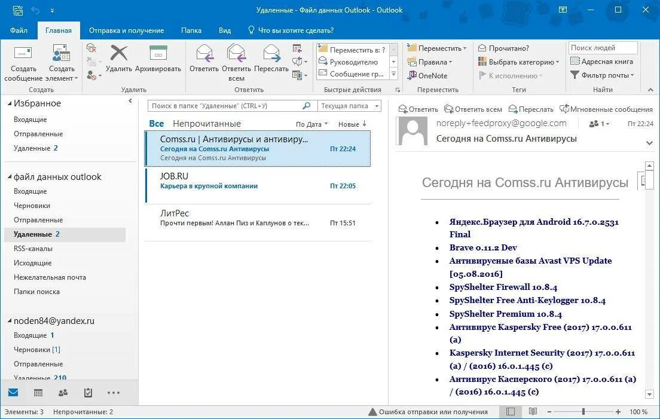
Task: Collapse the ribbon with the up arrow
Action: click(x=651, y=90)
